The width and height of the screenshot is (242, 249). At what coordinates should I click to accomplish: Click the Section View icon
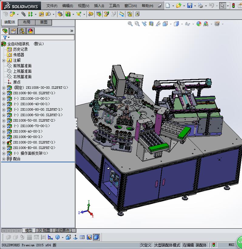[151, 24]
